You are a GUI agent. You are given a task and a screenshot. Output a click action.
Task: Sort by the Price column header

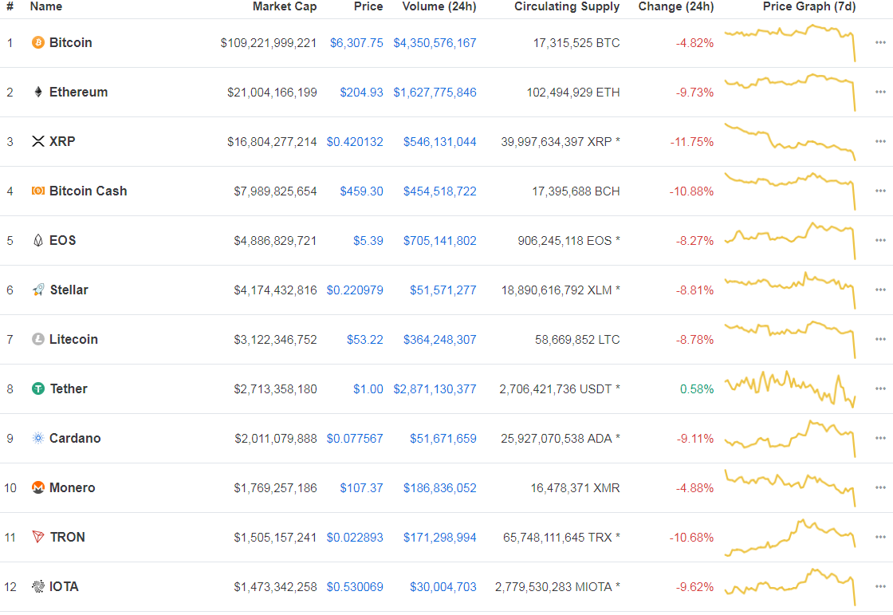(x=368, y=7)
